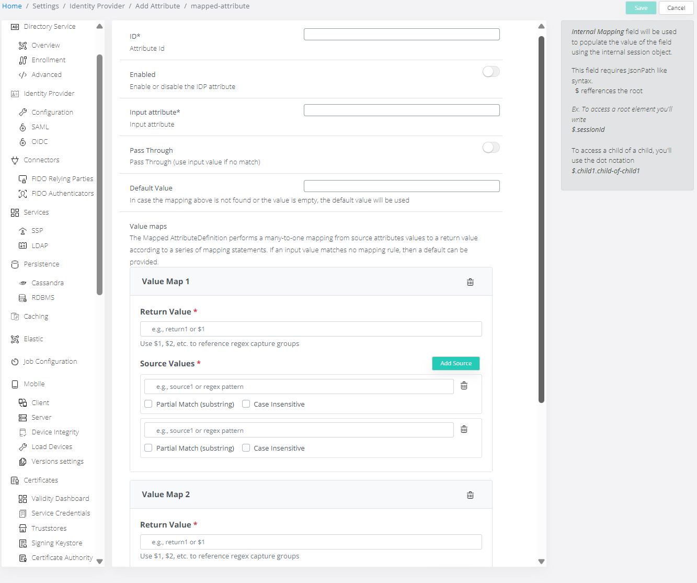Go to Settings in the breadcrumb

(x=45, y=6)
